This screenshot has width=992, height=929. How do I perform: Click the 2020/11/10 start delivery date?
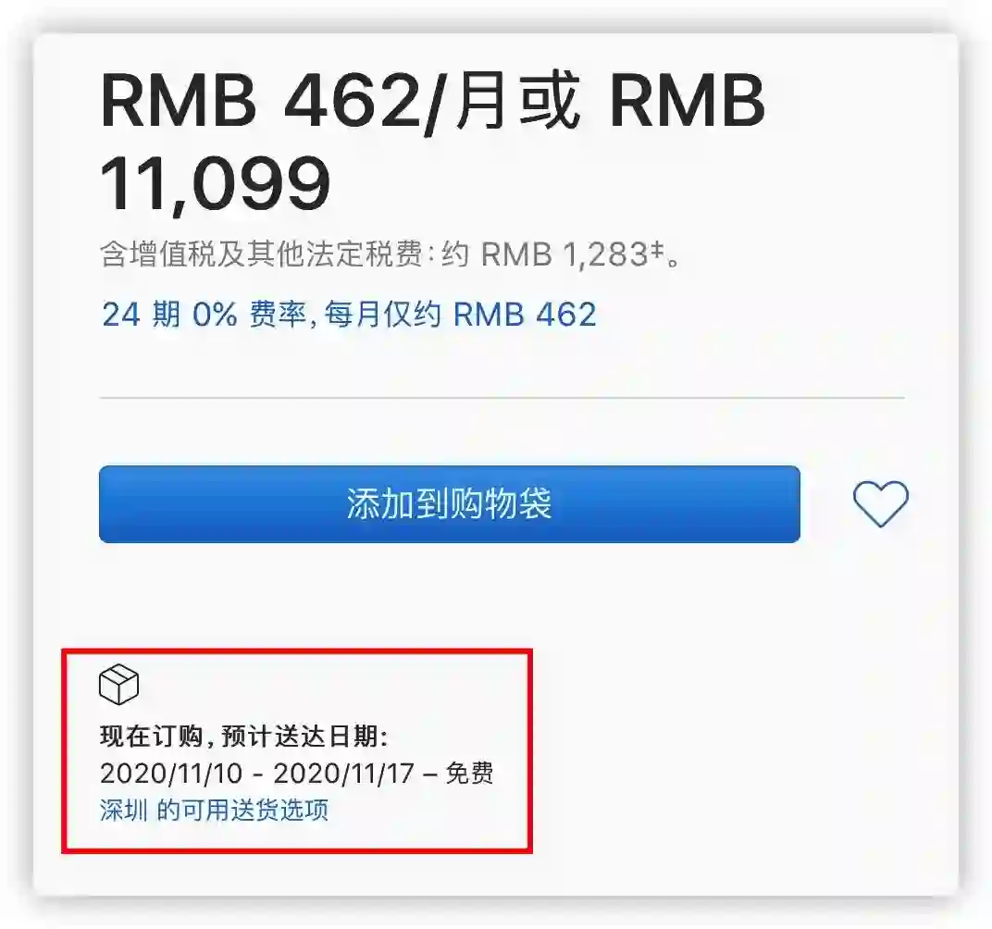pyautogui.click(x=171, y=774)
